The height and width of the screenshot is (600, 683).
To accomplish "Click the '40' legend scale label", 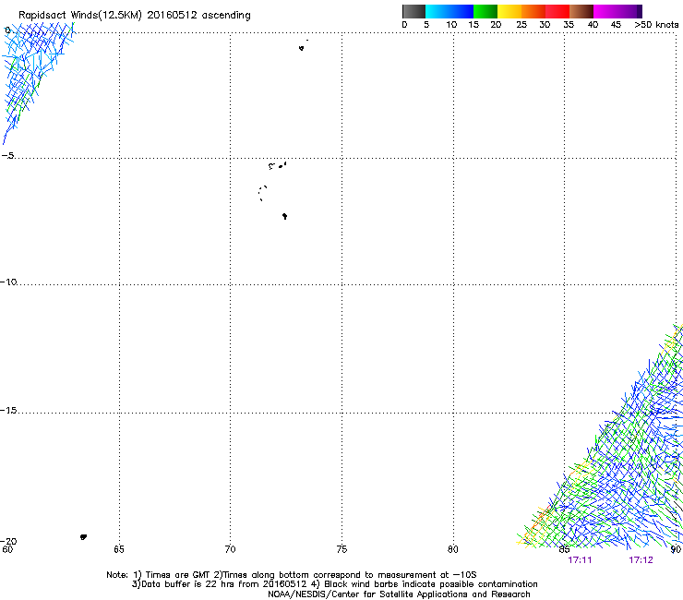I will (593, 25).
